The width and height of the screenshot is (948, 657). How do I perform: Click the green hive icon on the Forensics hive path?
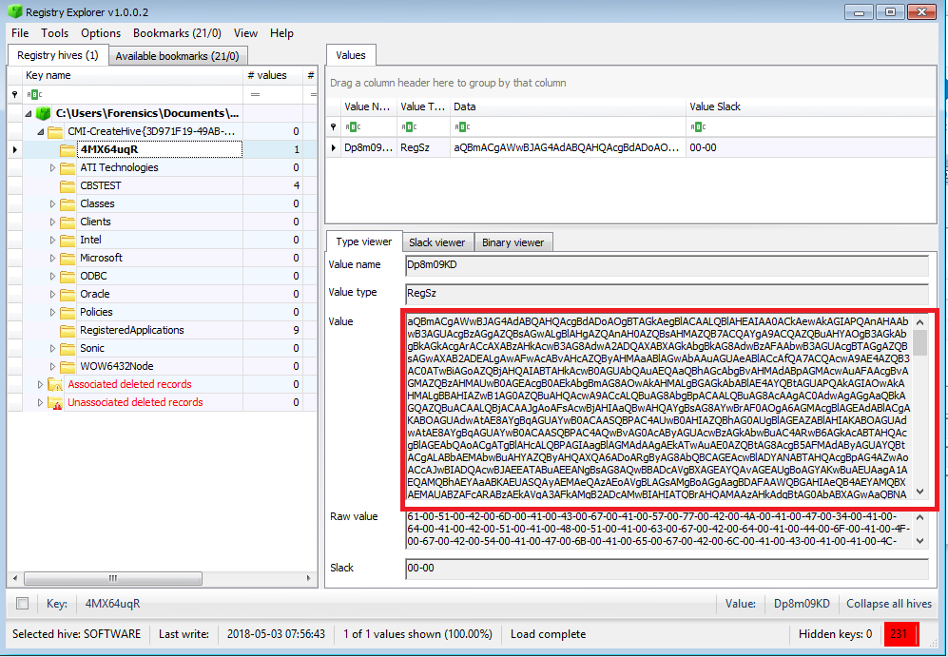tap(44, 112)
